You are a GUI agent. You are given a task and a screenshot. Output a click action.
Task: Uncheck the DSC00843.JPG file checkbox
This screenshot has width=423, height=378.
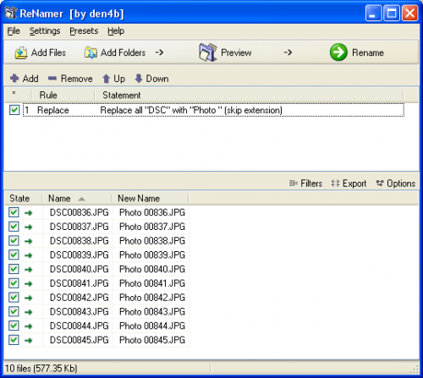click(14, 311)
